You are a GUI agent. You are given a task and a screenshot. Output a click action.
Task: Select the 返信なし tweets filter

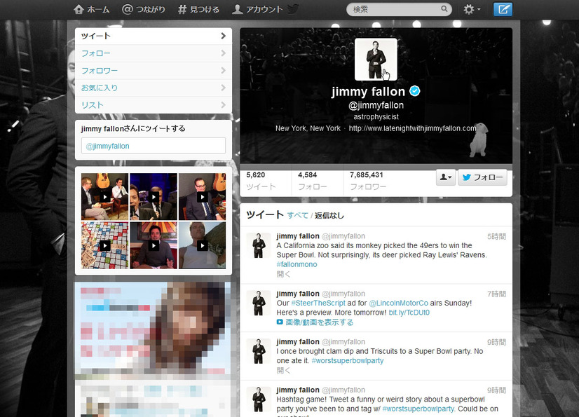pos(329,215)
